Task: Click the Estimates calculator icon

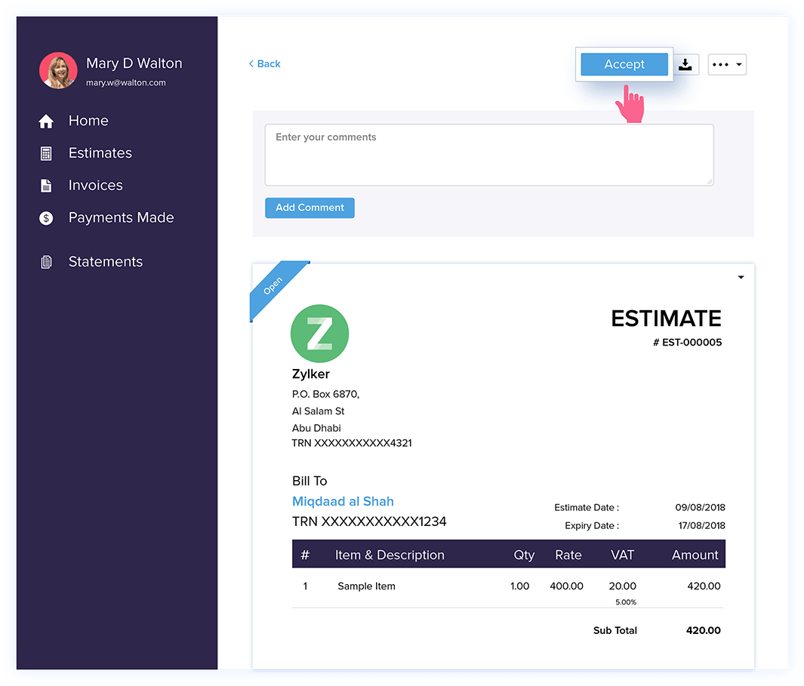Action: [46, 153]
